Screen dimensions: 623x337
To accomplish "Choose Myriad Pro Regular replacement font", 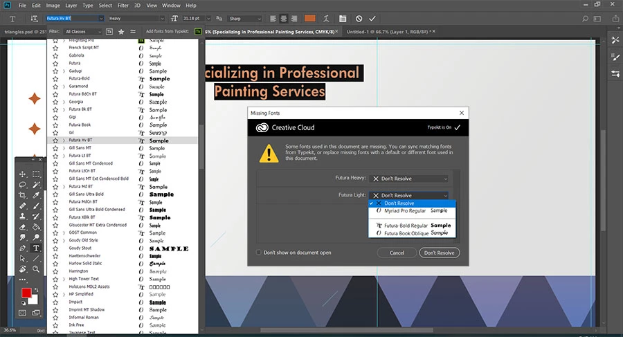I will click(x=412, y=210).
